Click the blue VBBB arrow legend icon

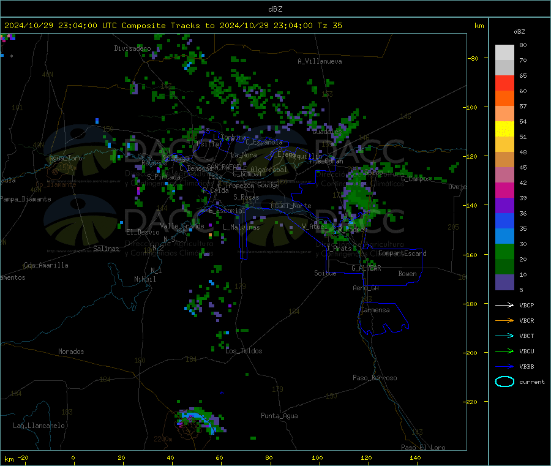pyautogui.click(x=504, y=367)
